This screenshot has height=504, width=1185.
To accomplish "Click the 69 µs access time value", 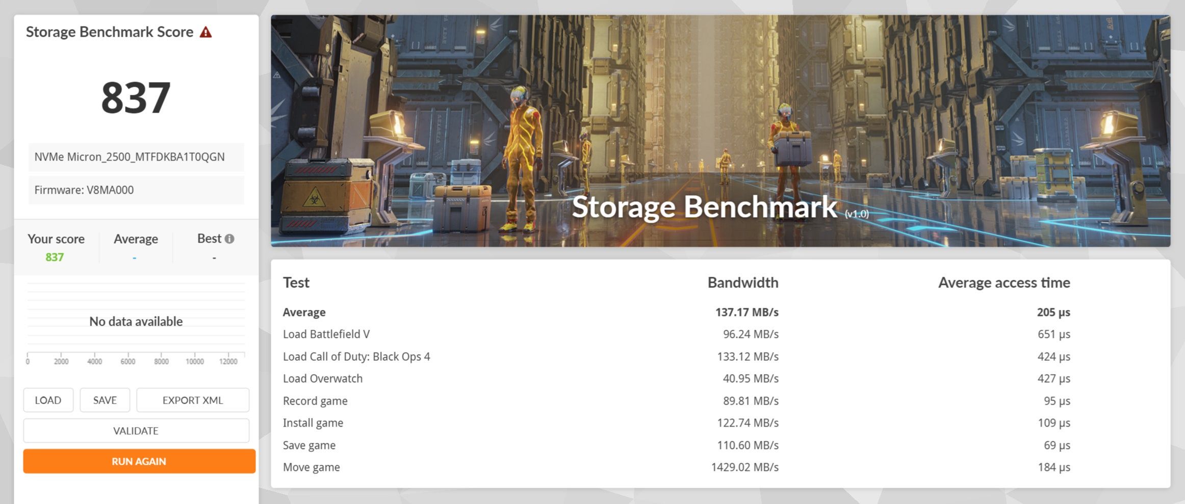I will click(x=1057, y=445).
